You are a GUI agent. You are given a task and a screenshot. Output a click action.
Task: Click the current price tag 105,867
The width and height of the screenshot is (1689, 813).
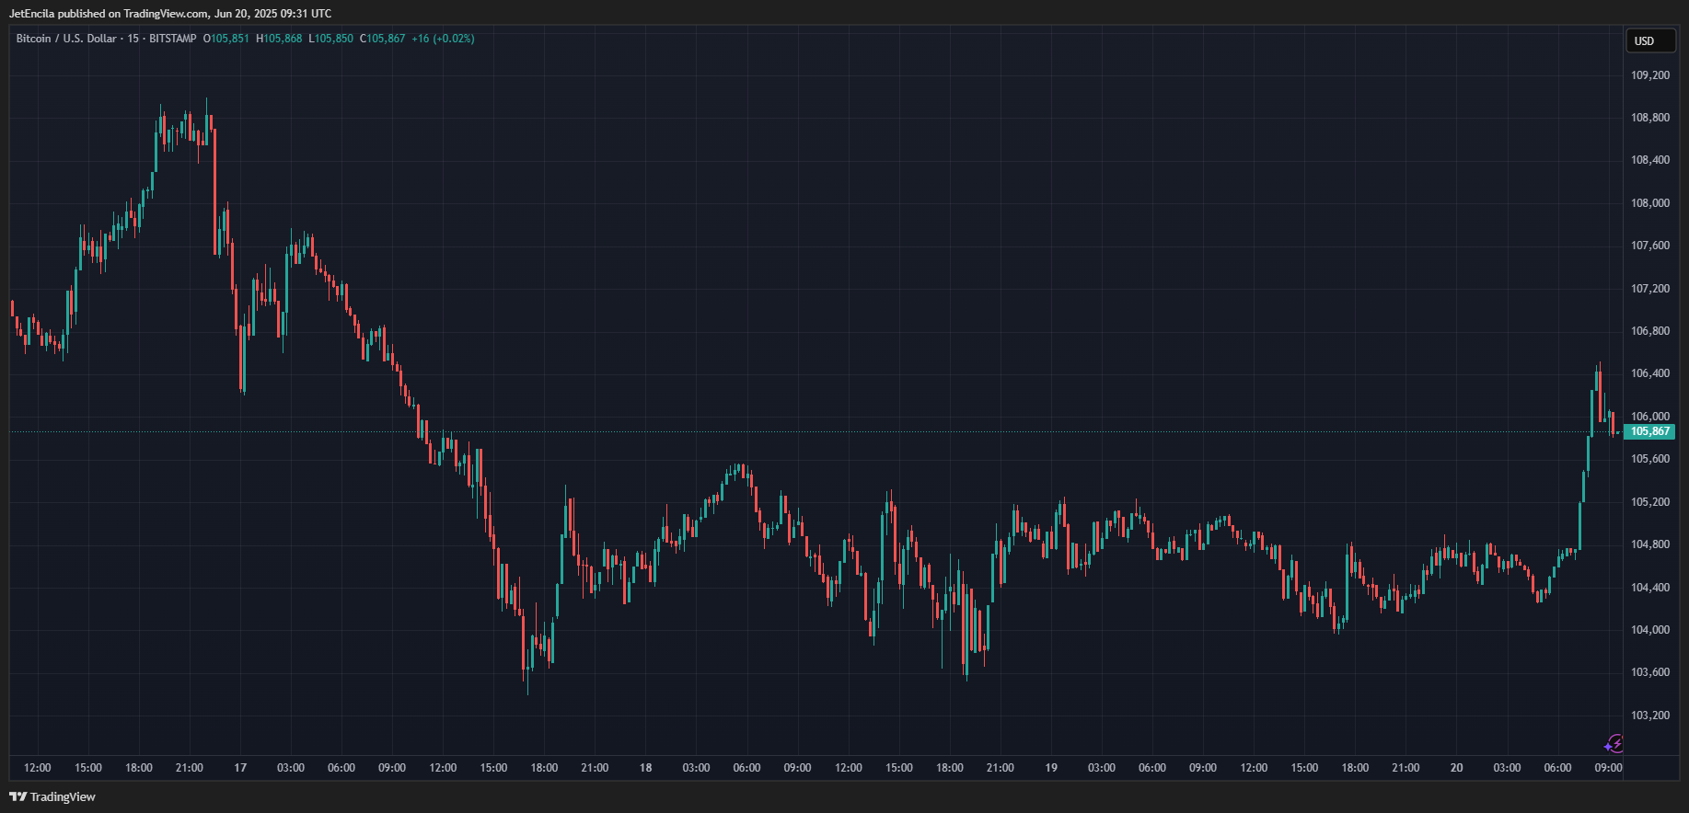click(x=1649, y=431)
